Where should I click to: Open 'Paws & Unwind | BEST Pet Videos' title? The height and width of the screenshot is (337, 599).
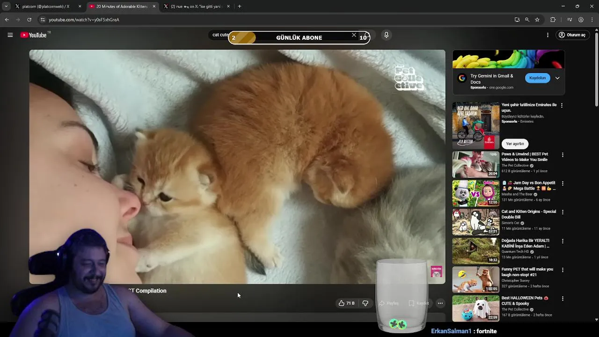[x=525, y=157]
